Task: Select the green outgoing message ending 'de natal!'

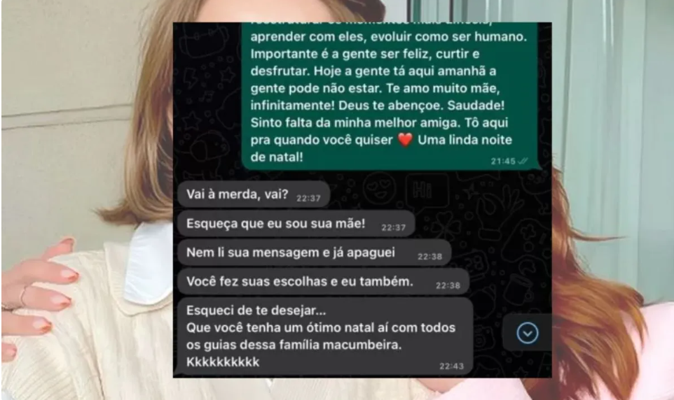Action: point(390,94)
